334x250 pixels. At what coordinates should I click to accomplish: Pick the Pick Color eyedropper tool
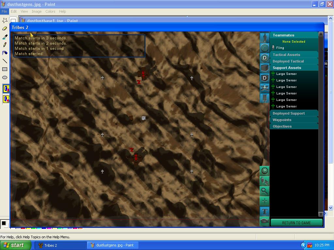point(5,37)
